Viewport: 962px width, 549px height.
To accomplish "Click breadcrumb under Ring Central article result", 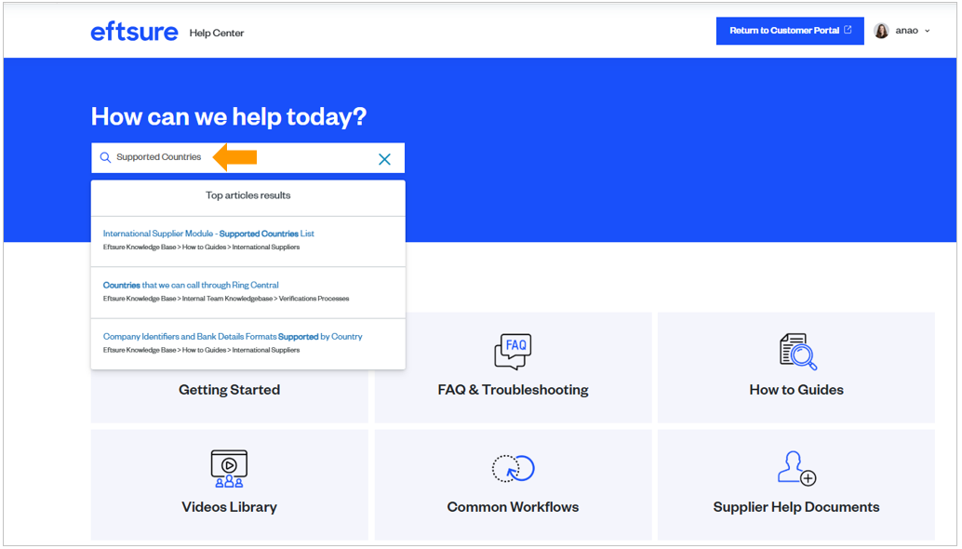I will [226, 299].
